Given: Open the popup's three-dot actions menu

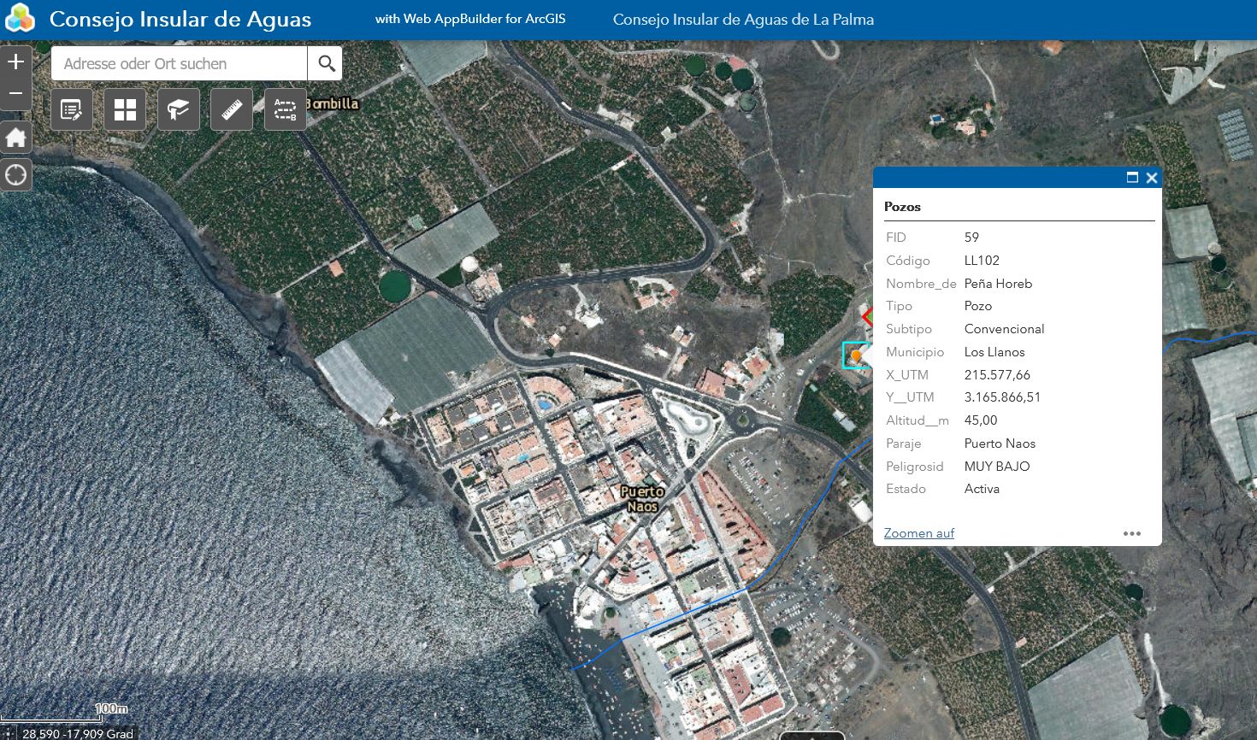Looking at the screenshot, I should [1131, 533].
